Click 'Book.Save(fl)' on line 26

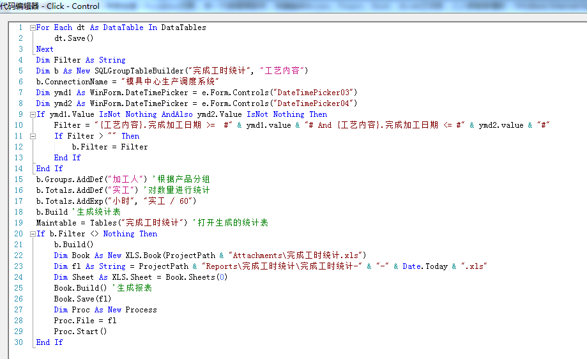pyautogui.click(x=83, y=299)
